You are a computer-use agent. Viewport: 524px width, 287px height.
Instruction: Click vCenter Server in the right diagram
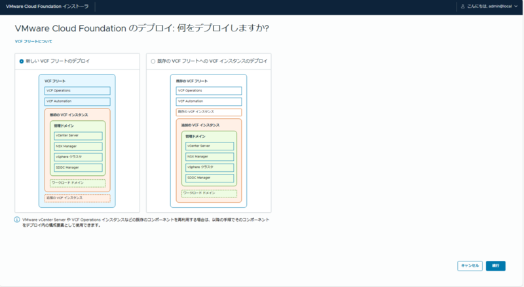(210, 146)
